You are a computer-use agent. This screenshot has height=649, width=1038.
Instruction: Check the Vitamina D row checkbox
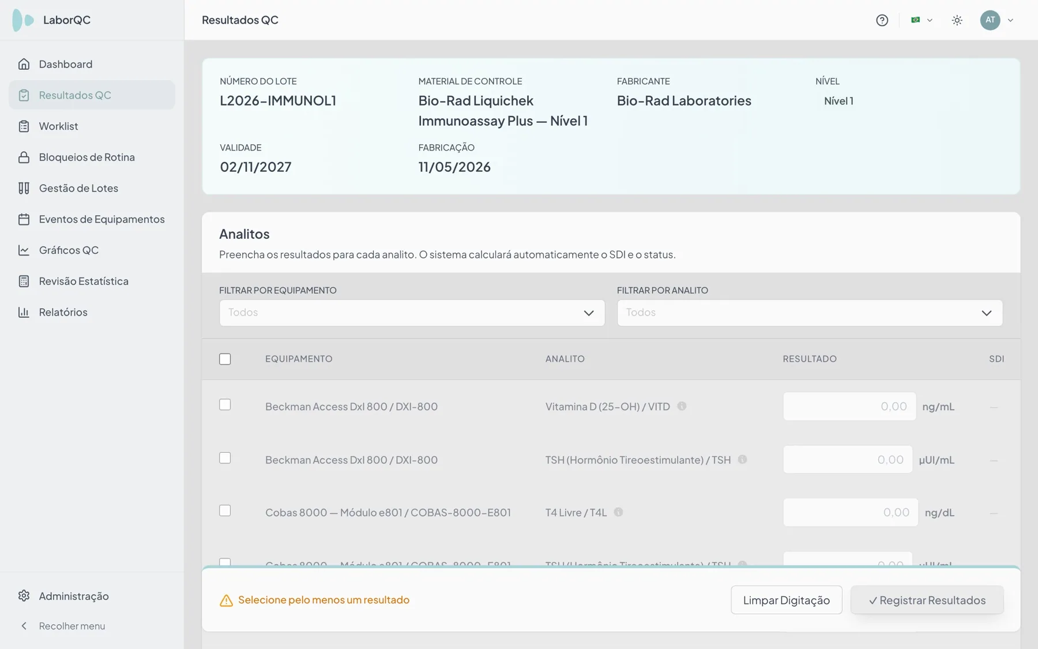coord(225,405)
